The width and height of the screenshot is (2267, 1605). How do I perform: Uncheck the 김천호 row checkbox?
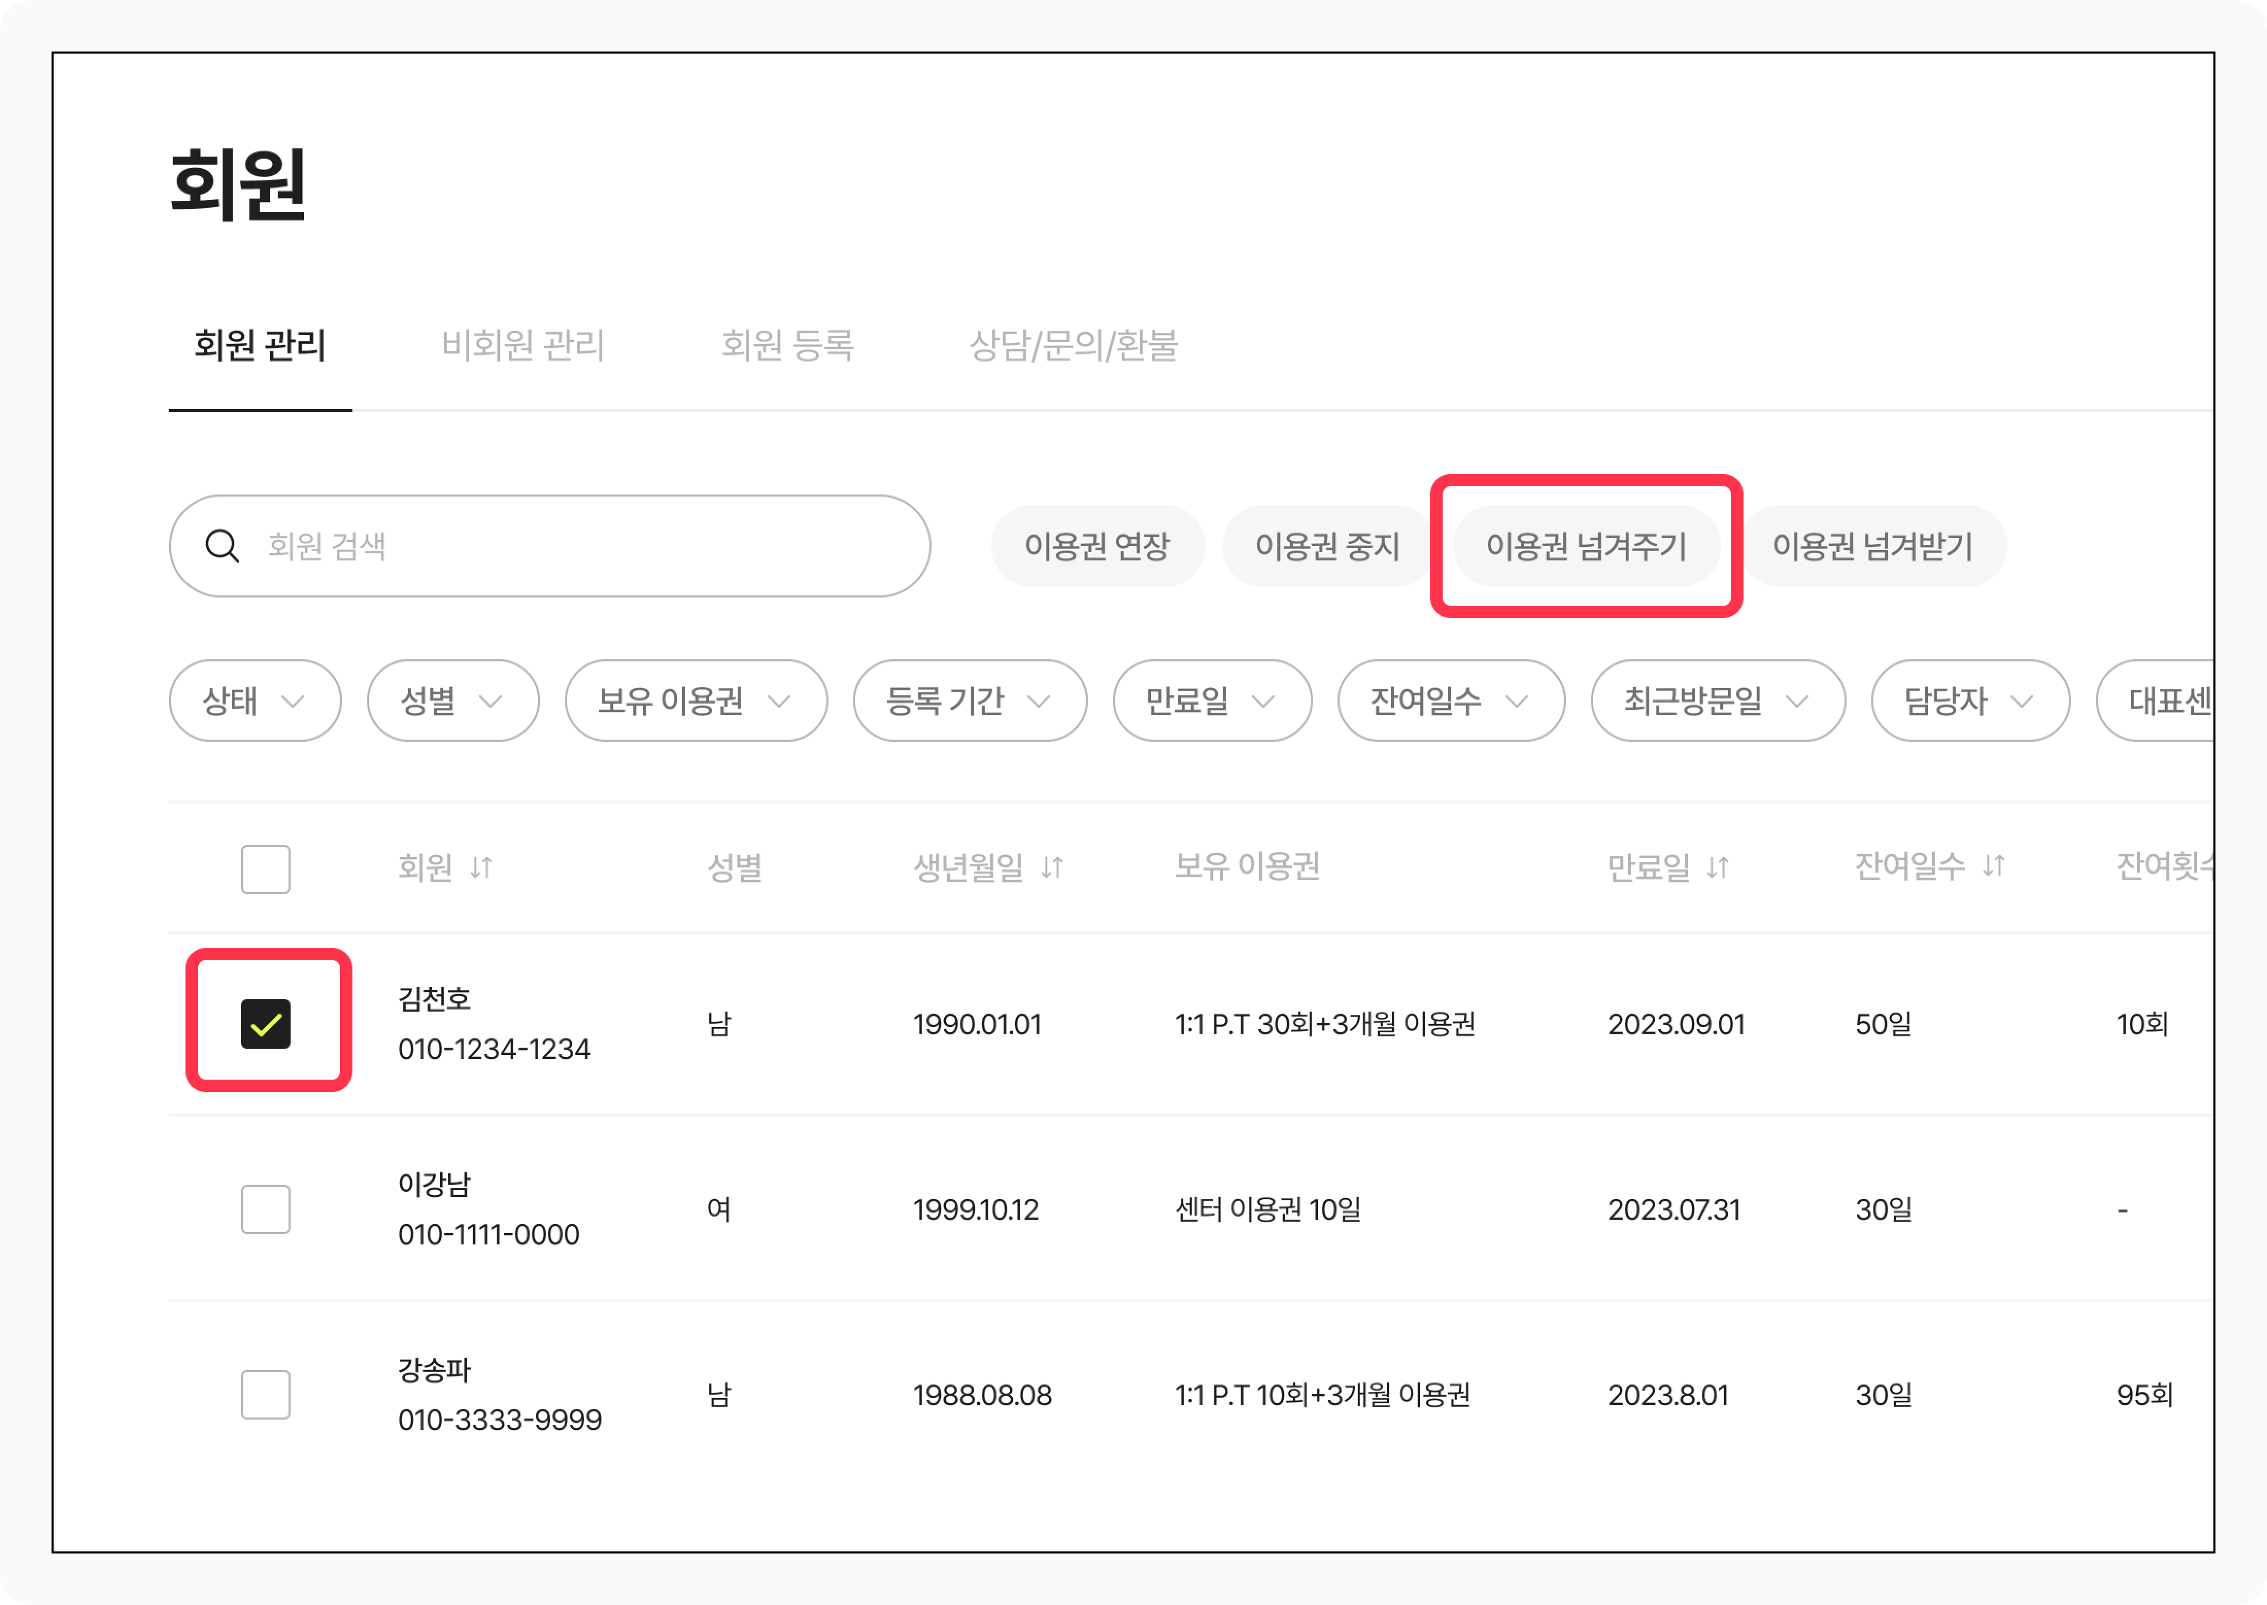(266, 1023)
